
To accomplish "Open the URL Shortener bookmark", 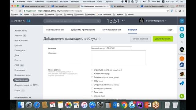I will click(104, 14).
